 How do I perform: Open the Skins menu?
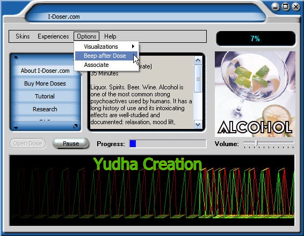tap(23, 36)
